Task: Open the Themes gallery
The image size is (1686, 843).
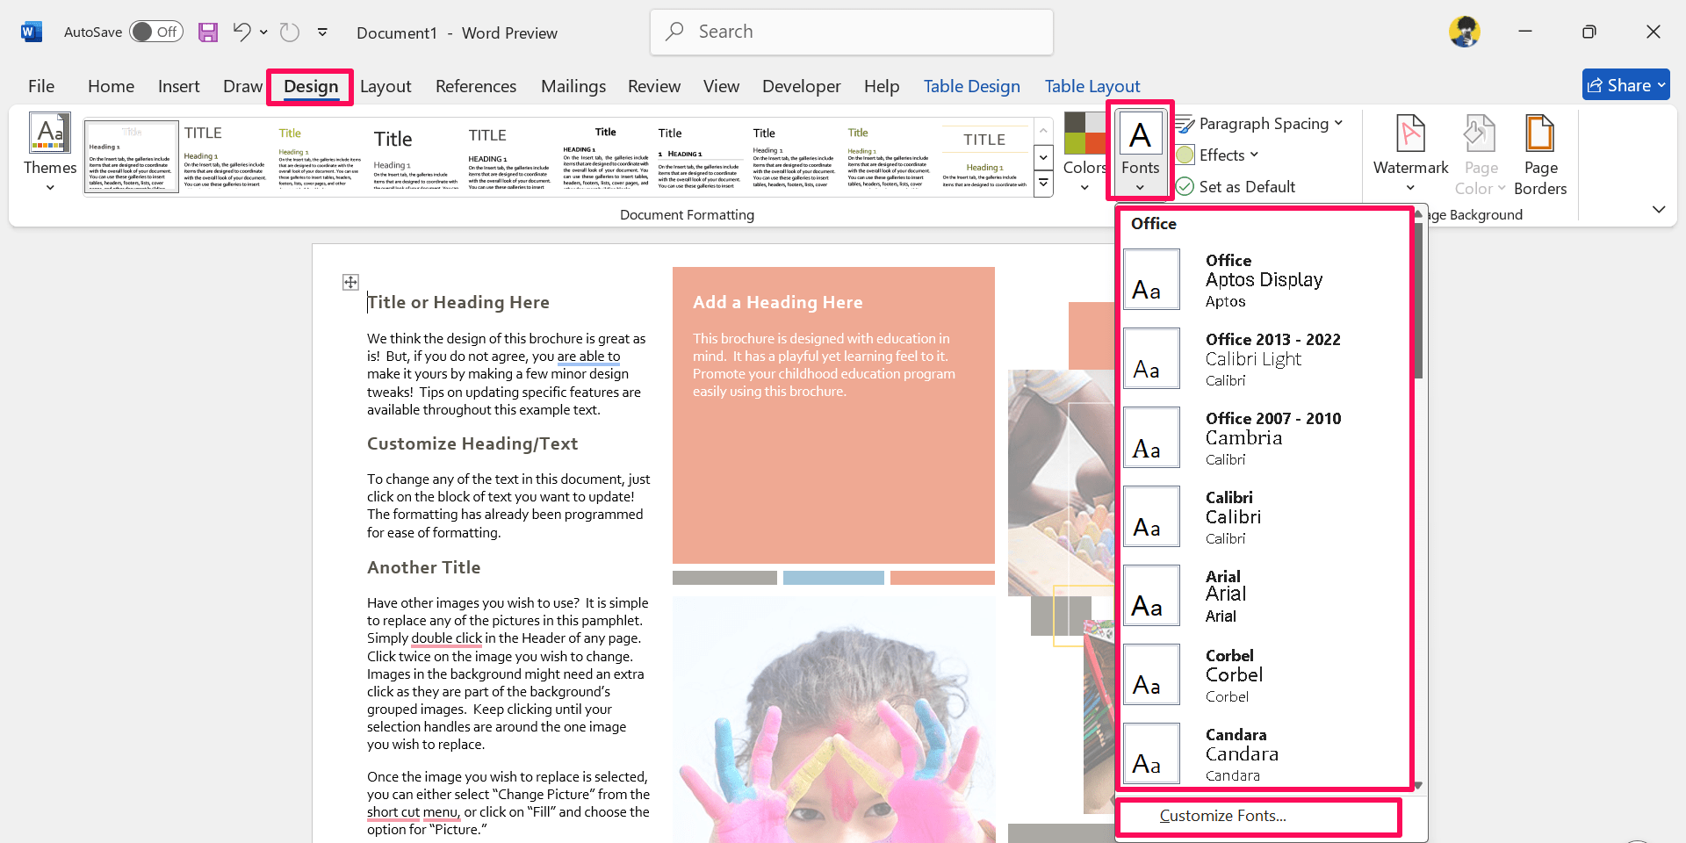Action: (50, 152)
